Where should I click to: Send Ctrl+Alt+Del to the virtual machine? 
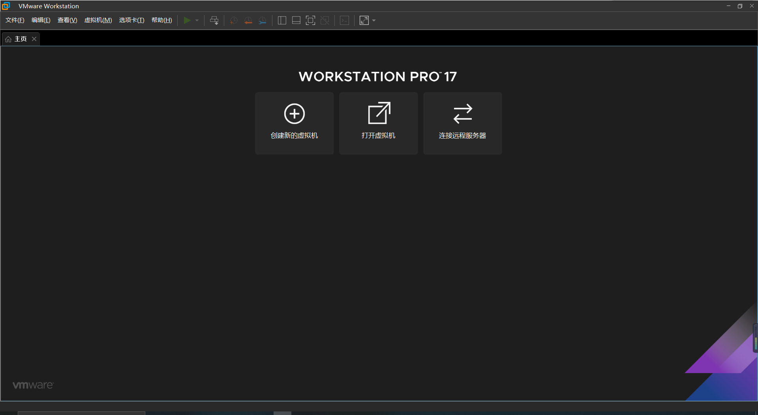(214, 20)
